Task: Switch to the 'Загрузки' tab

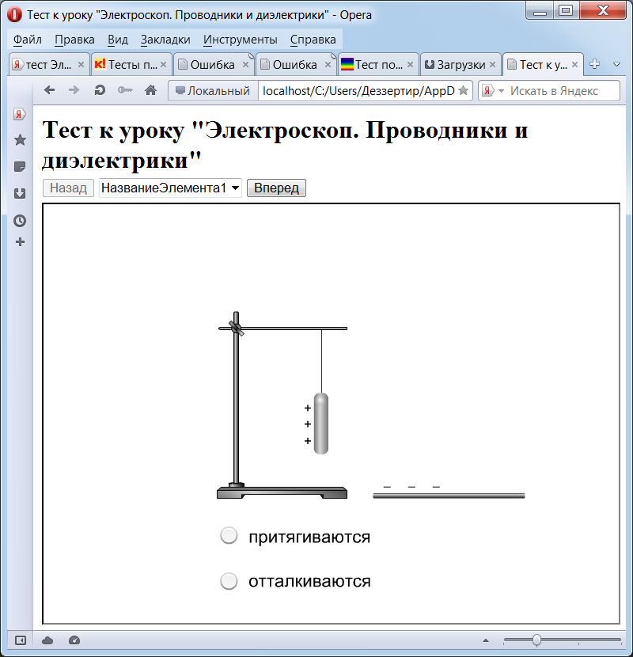Action: click(459, 65)
